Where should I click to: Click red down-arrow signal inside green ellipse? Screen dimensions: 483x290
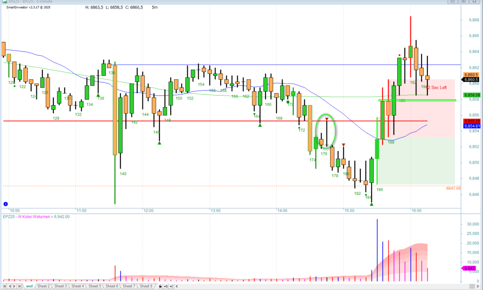pos(327,119)
